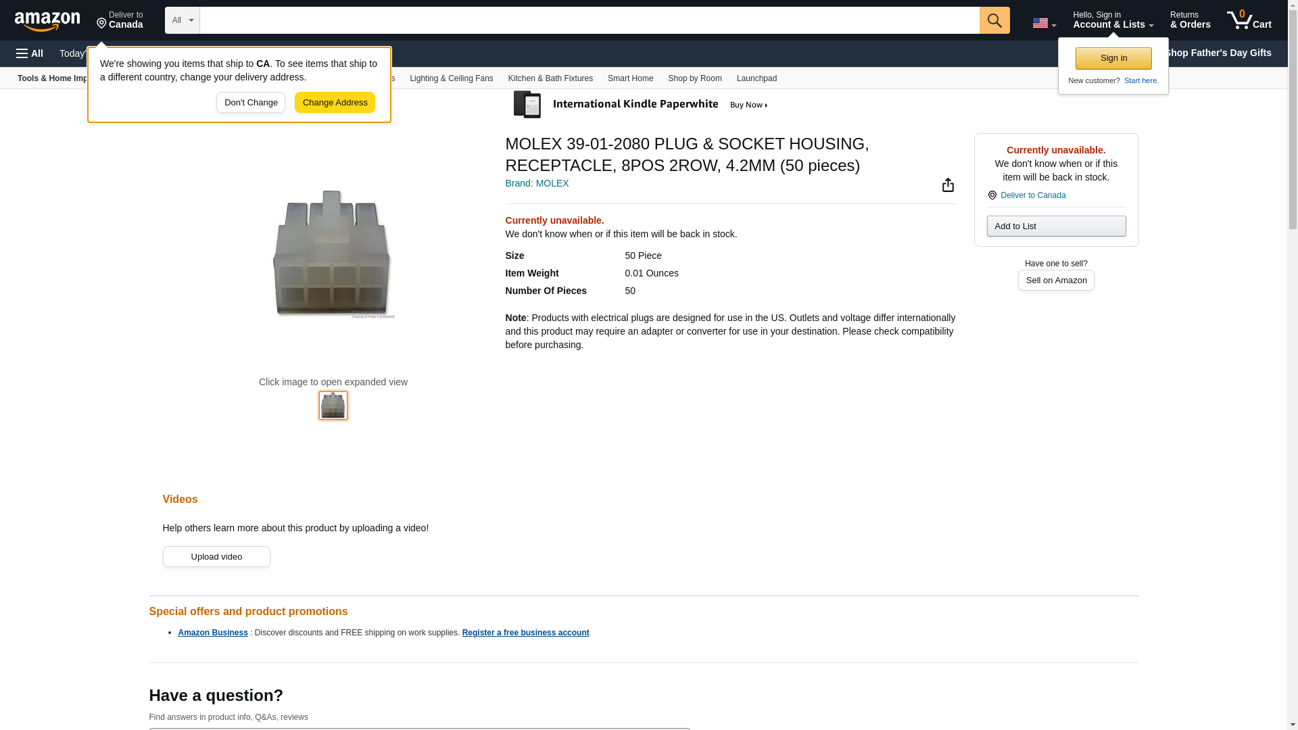Expand Account & Lists dropdown
Viewport: 1298px width, 730px height.
[x=1113, y=20]
